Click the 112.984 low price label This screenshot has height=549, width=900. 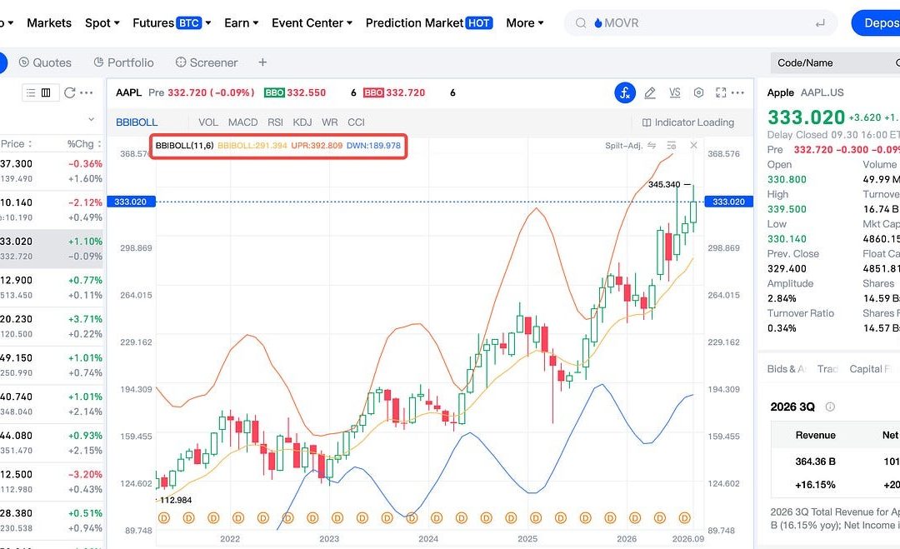point(176,500)
